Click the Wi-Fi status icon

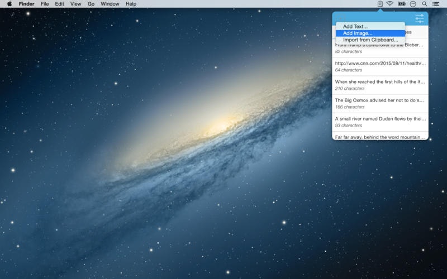[389, 4]
